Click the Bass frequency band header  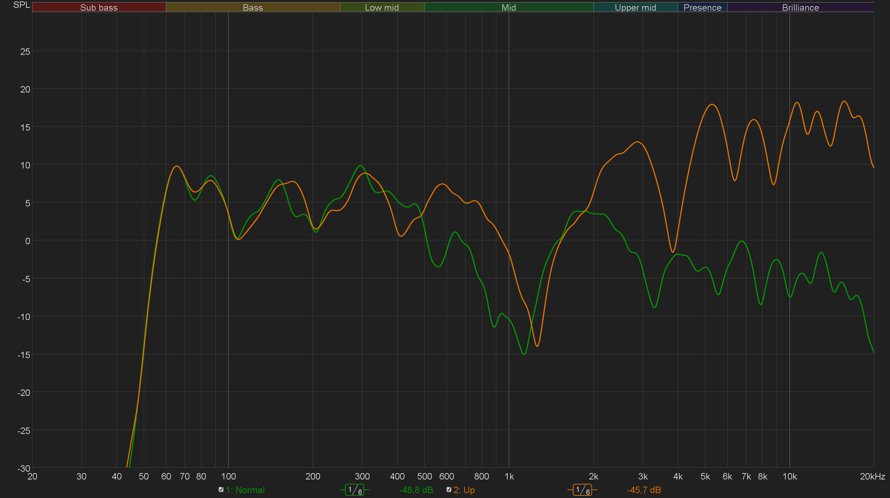point(253,7)
